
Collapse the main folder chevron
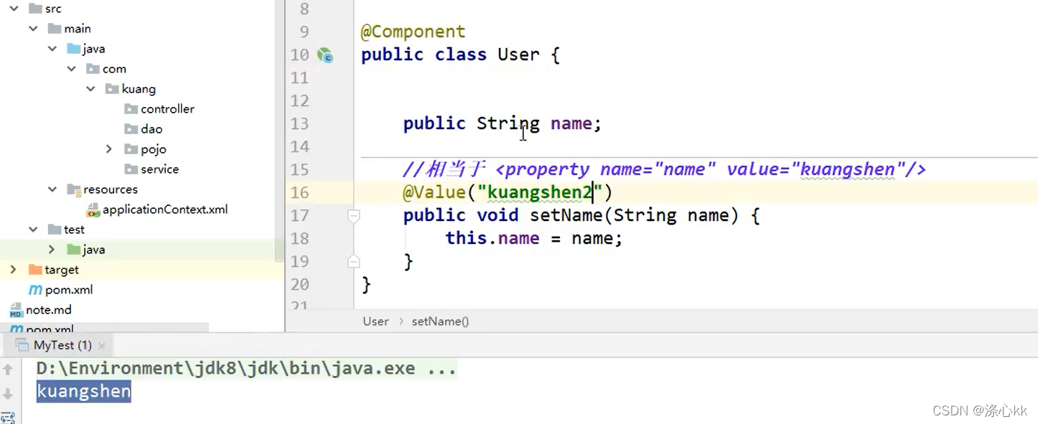coord(33,29)
